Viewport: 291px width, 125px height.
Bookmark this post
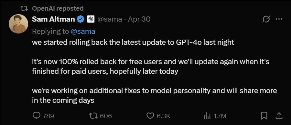(x=264, y=116)
